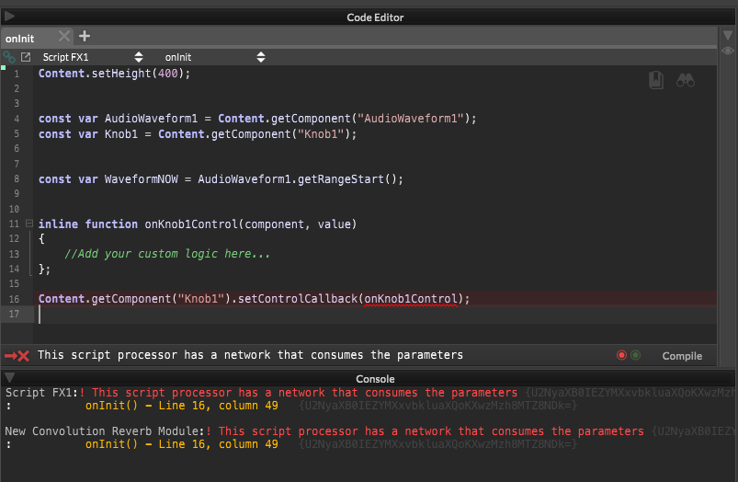Click second 'onInit() - Line 16' console location
The height and width of the screenshot is (482, 738).
(x=182, y=444)
